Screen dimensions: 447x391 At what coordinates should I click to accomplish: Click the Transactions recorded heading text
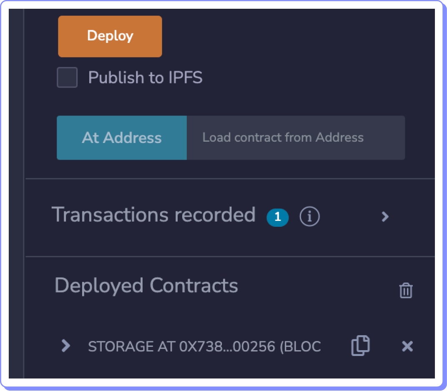pyautogui.click(x=153, y=215)
